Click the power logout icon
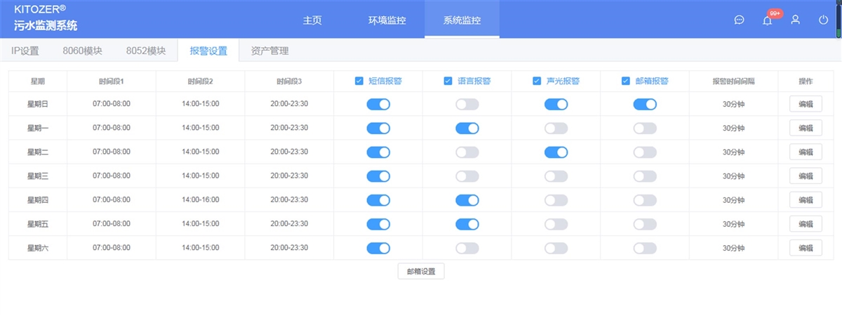842x316 pixels. (x=823, y=20)
